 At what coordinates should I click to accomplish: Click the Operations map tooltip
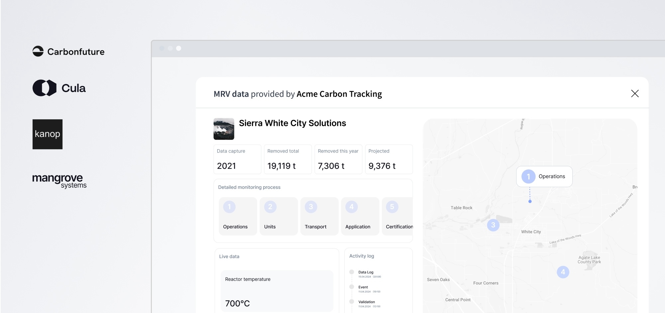pos(544,176)
